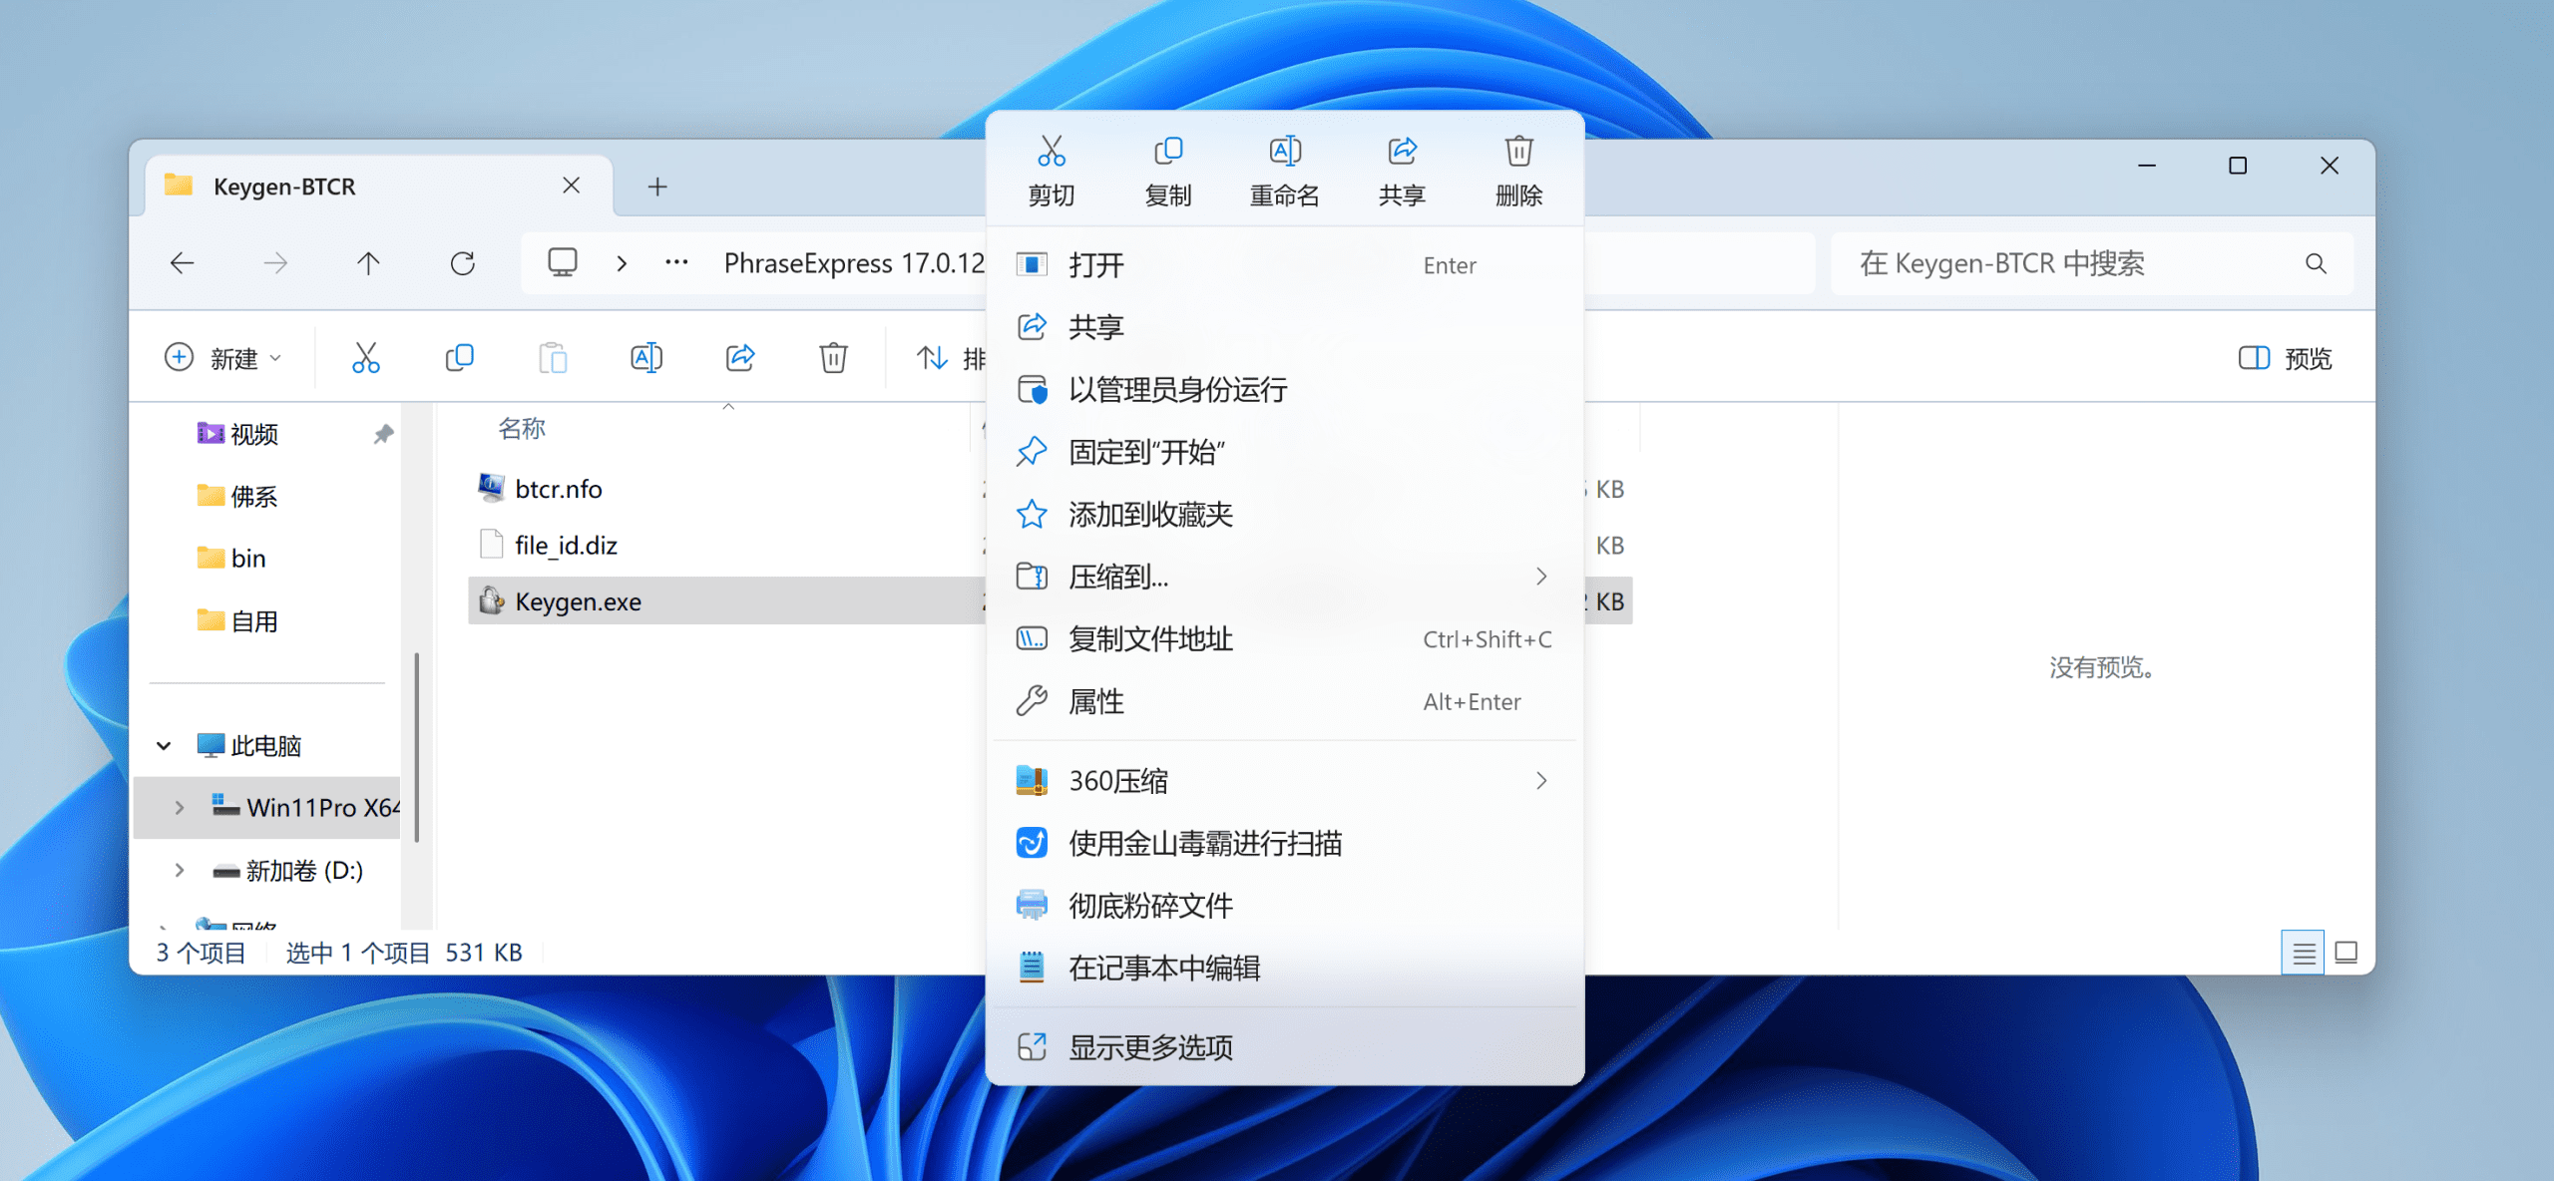The width and height of the screenshot is (2554, 1181).
Task: Toggle the Preview pane button
Action: click(x=2285, y=358)
